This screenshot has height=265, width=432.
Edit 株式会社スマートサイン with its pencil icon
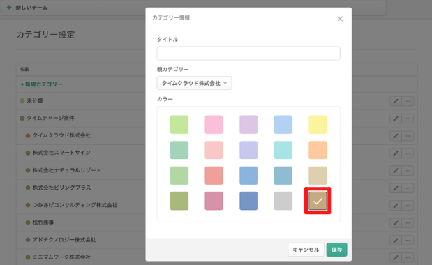point(396,153)
